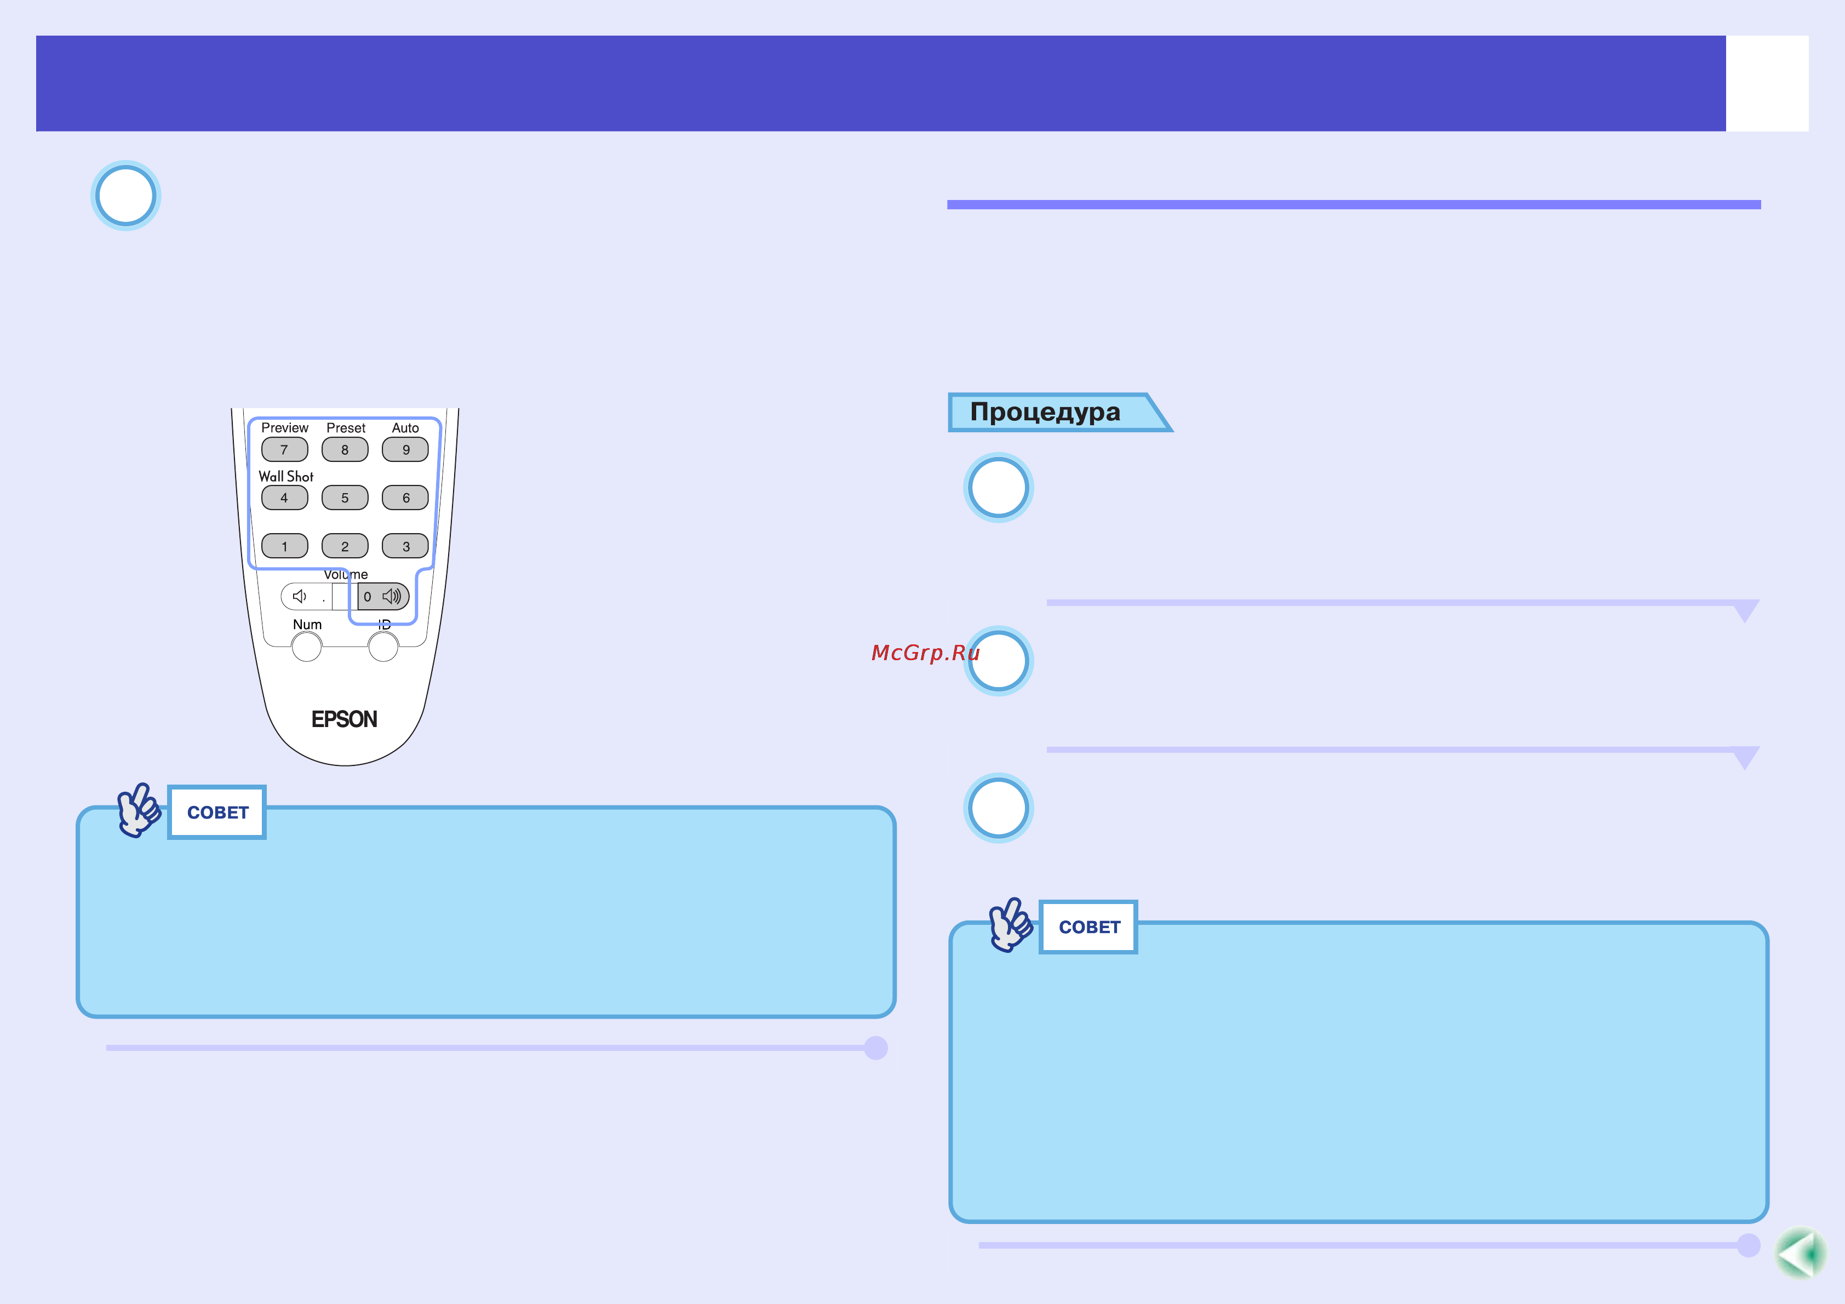Click the Preset label on the remote
The height and width of the screenshot is (1304, 1845).
346,428
